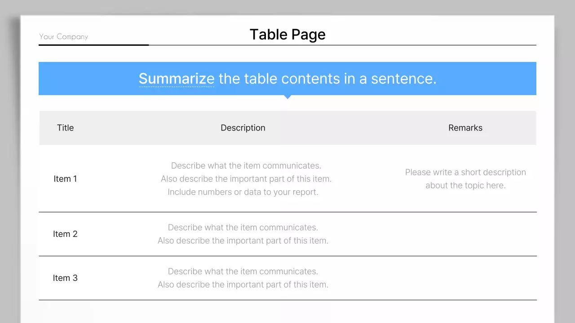Viewport: 575px width, 323px height.
Task: Select the 'Table Page' title
Action: tap(287, 34)
